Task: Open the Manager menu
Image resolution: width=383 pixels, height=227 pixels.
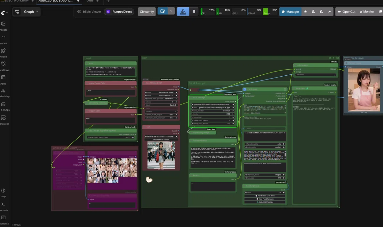Action: point(290,12)
